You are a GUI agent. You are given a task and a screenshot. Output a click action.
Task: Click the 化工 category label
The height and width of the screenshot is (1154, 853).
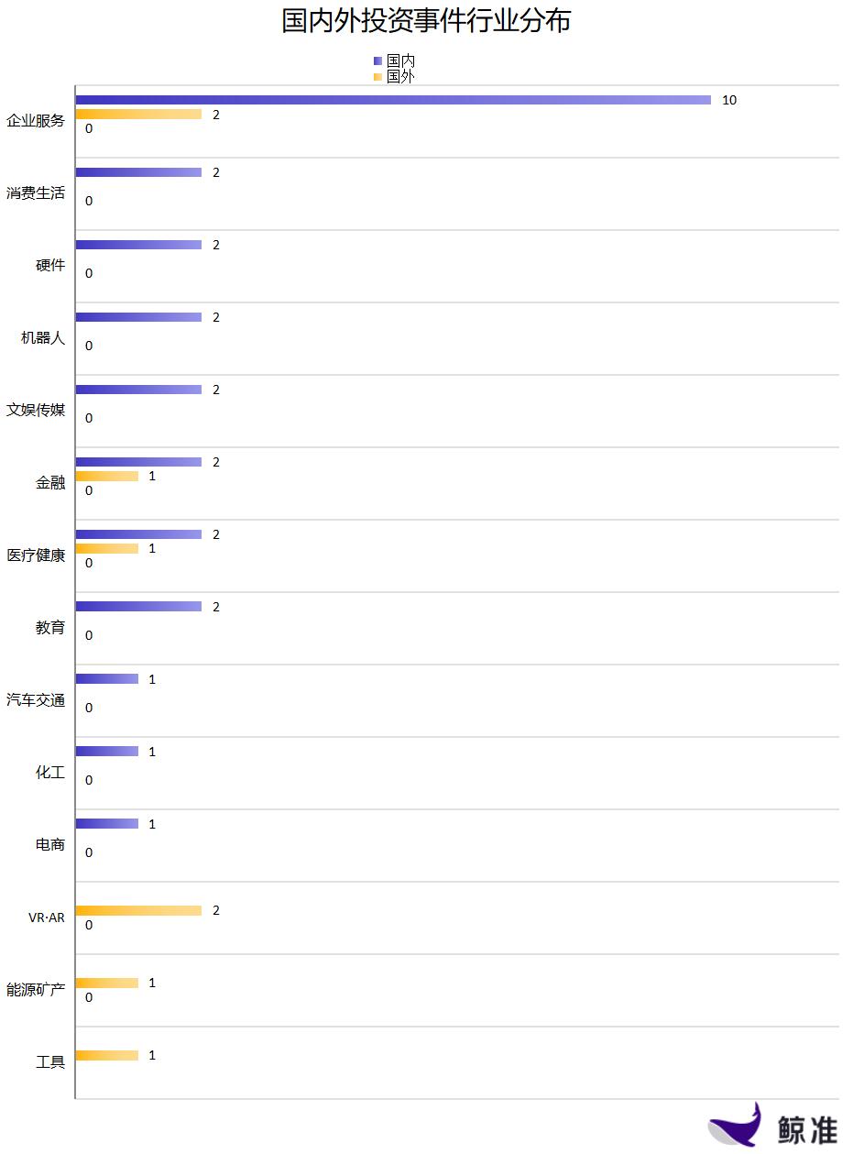click(x=50, y=773)
